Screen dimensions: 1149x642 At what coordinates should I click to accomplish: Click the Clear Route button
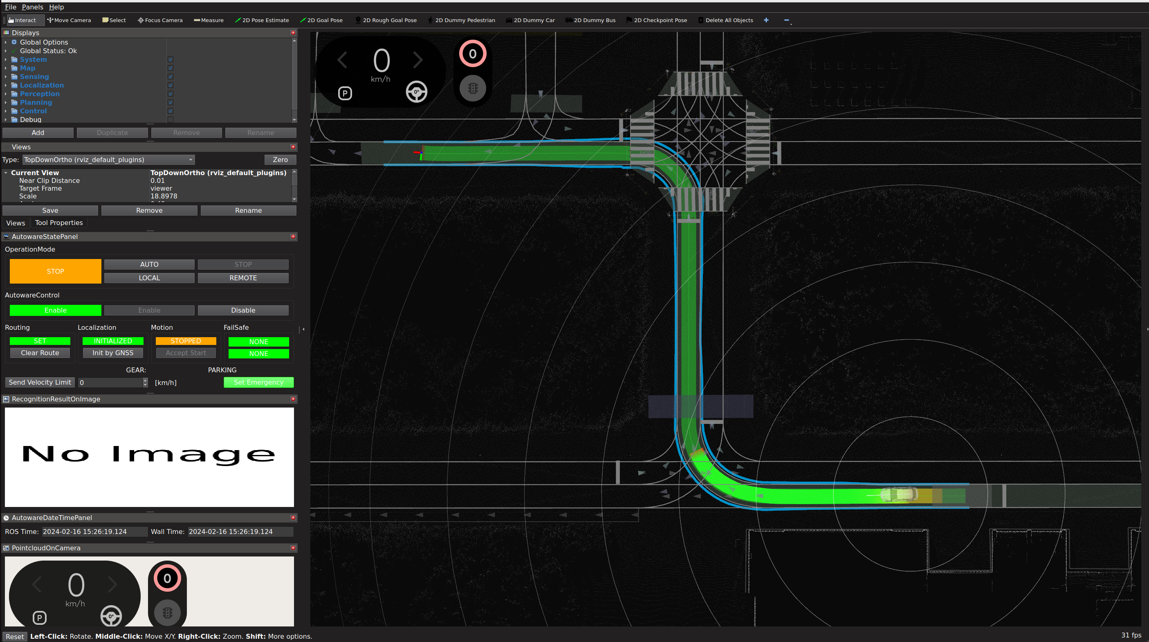click(x=40, y=353)
